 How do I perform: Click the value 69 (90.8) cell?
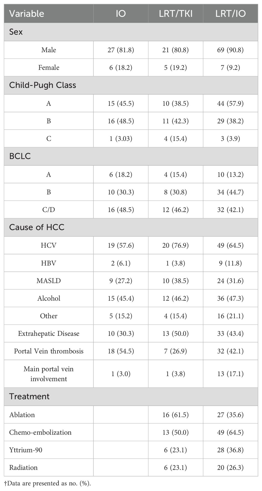tap(230, 50)
